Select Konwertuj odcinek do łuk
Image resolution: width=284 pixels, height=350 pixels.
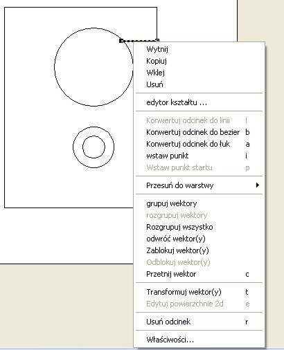point(199,144)
